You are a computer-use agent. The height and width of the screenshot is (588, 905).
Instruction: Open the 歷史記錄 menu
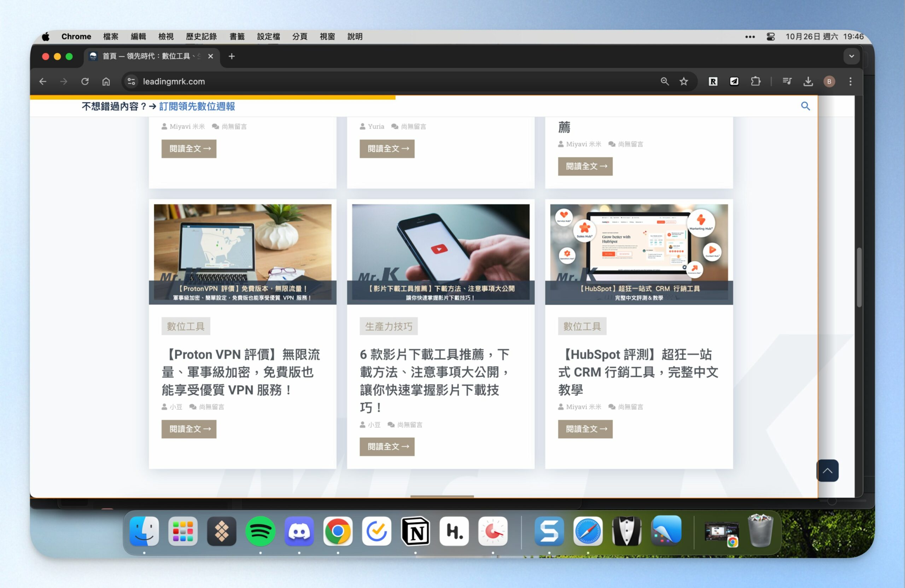tap(201, 36)
